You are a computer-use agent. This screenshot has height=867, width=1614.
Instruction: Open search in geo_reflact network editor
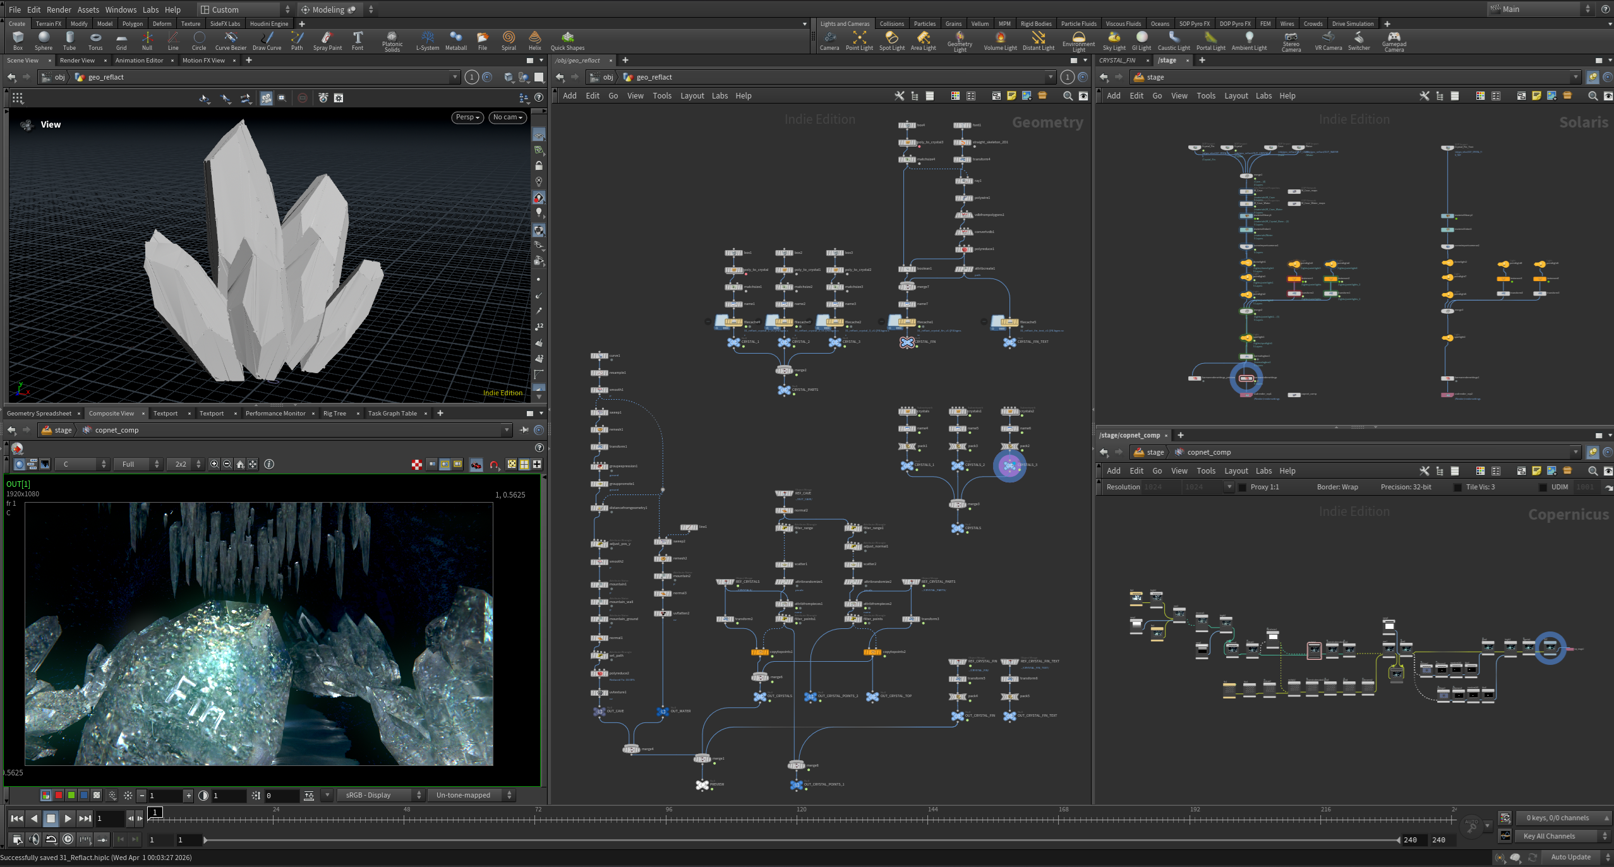1068,96
